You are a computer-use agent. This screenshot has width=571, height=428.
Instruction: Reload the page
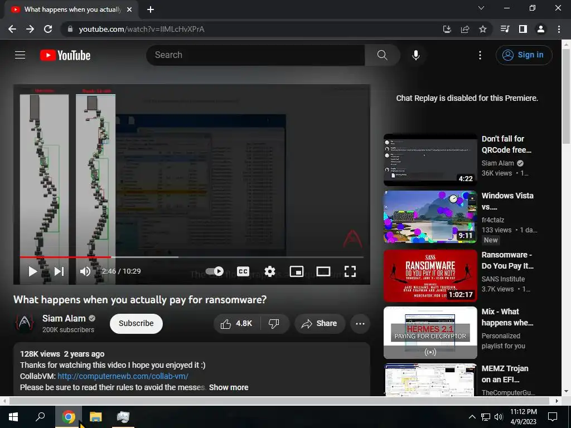tap(48, 29)
